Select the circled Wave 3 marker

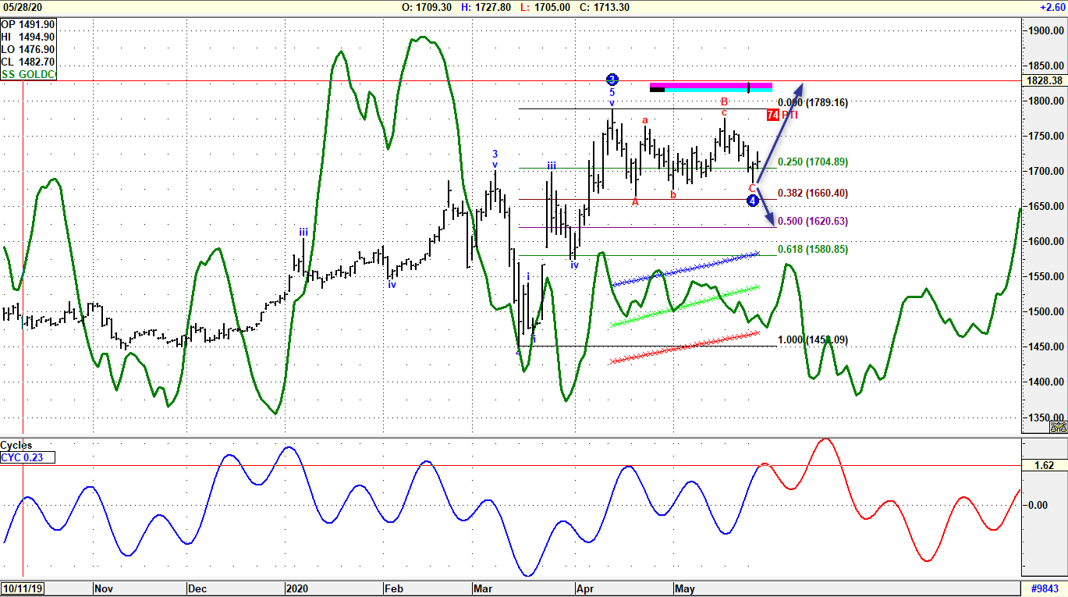pyautogui.click(x=612, y=78)
